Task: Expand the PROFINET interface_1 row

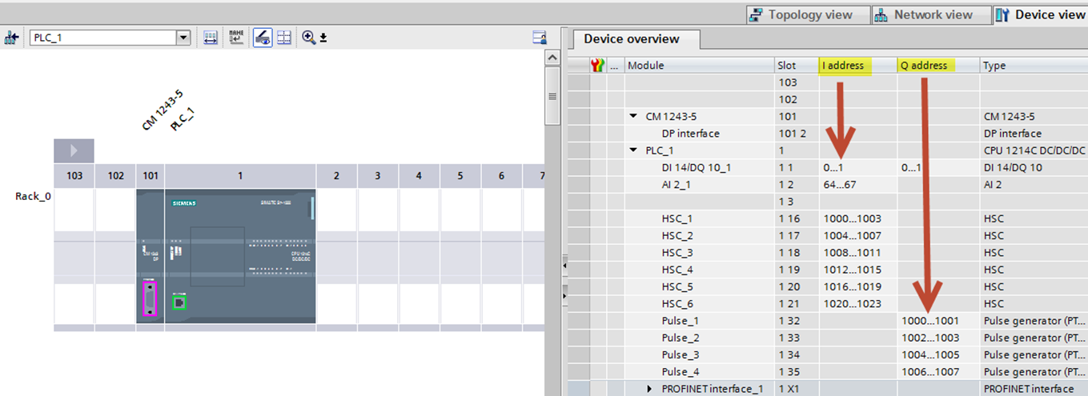Action: pos(651,389)
